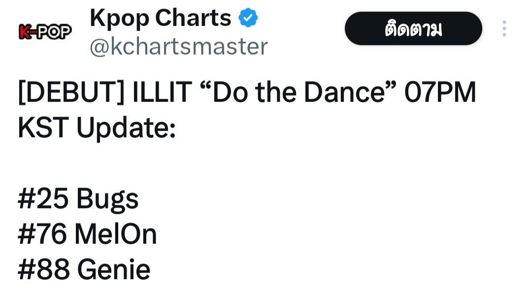
Task: Open the Kpop Charts display name
Action: click(160, 18)
